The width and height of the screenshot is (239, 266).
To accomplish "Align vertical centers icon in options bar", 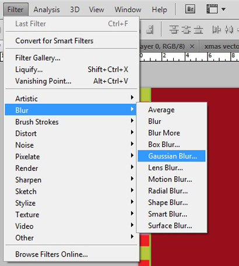I will point(186,30).
